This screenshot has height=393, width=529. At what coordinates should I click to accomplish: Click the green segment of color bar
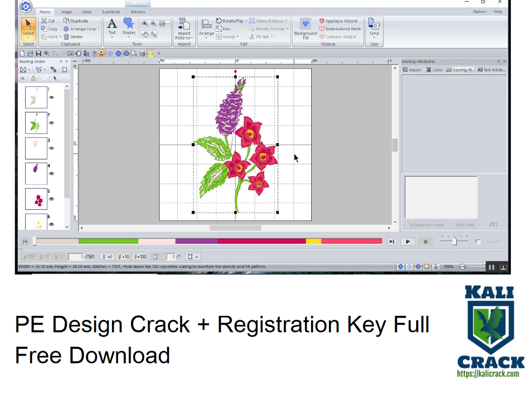(x=108, y=241)
